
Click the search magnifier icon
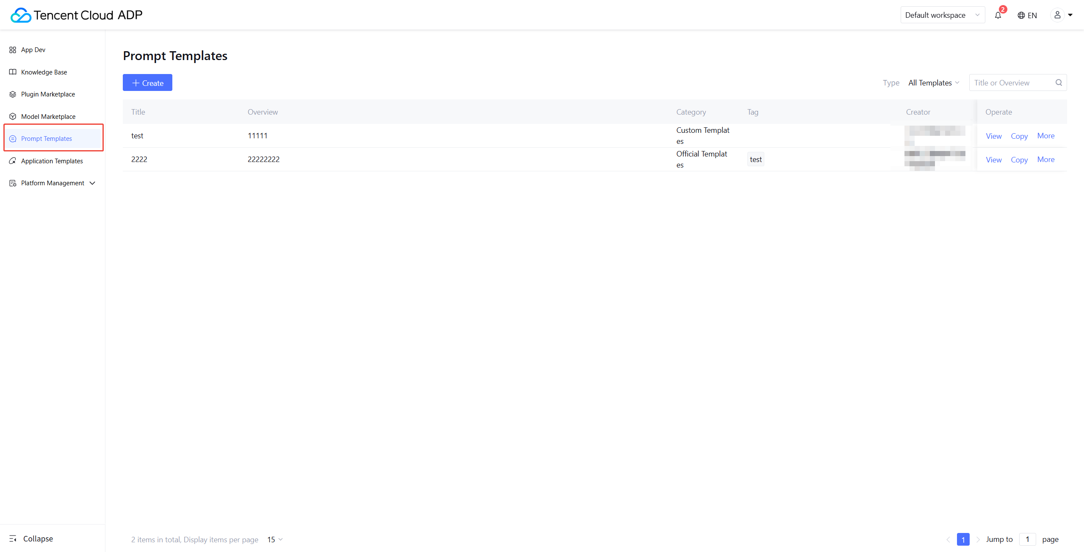click(x=1059, y=82)
